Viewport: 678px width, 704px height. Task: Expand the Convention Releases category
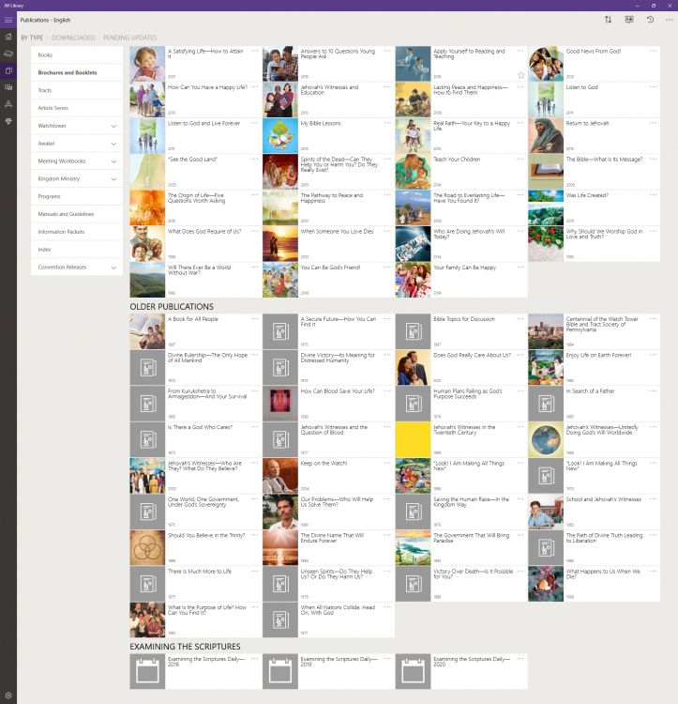click(x=113, y=268)
